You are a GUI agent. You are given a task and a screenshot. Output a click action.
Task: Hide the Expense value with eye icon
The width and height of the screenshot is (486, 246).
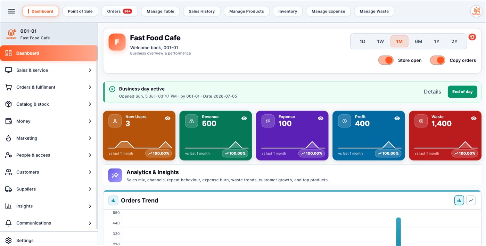(x=321, y=118)
